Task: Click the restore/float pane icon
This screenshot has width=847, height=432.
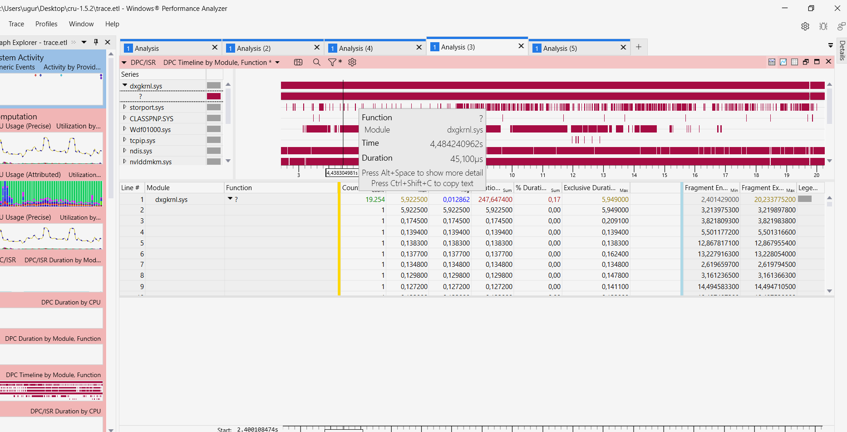Action: 806,62
